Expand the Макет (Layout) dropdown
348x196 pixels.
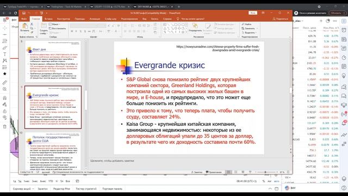pyautogui.click(x=54, y=24)
